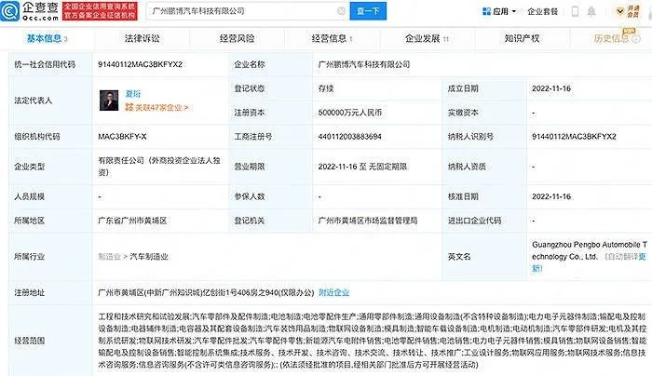Switch to 知识产权 tab
Screen dimensions: 652x376
[x=522, y=39]
